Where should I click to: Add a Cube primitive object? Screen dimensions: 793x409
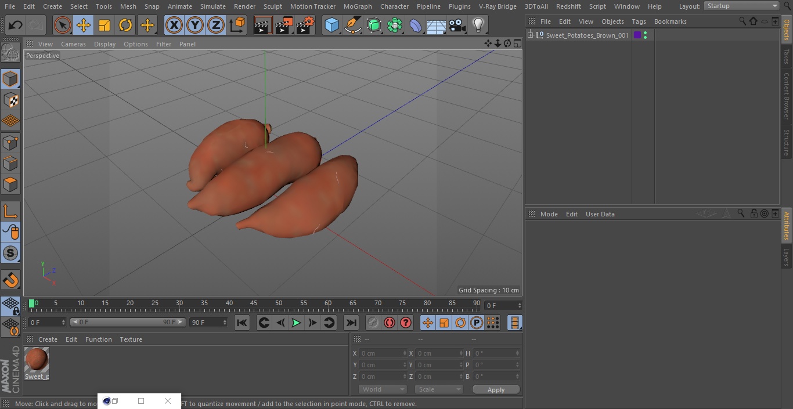[x=331, y=25]
